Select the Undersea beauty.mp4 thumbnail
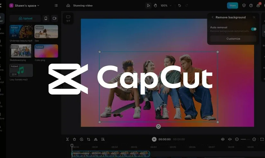Image resolution: width=265 pixels, height=158 pixels. [21, 32]
